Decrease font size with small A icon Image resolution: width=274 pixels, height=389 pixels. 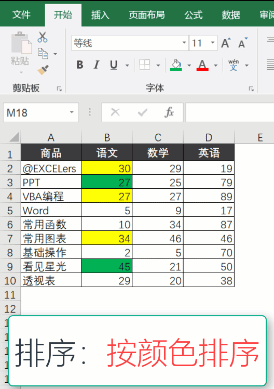pos(243,43)
